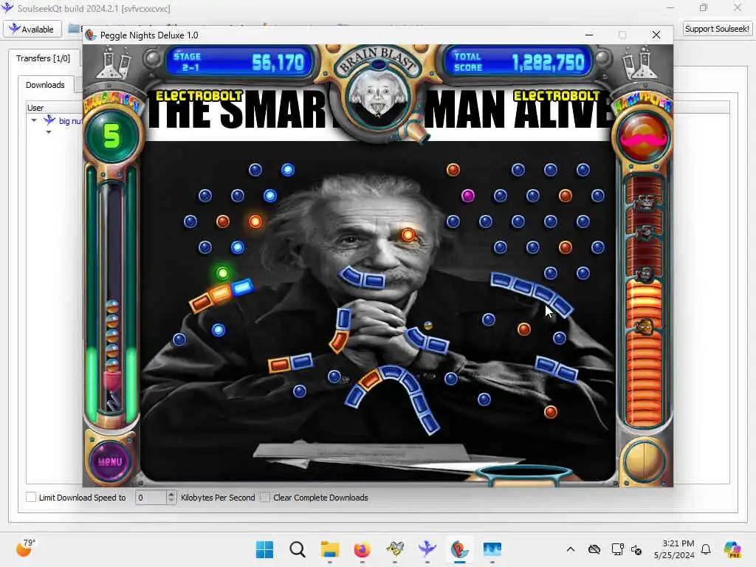Select the Downloads tab in Soulseek
756x567 pixels.
pos(45,85)
